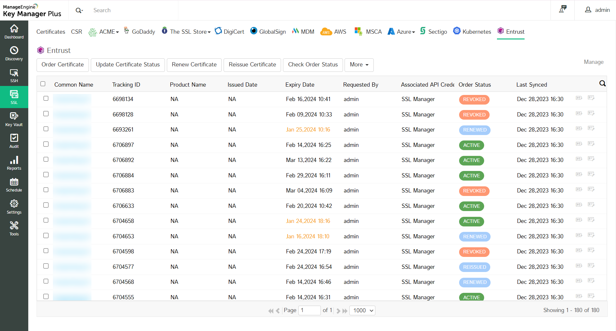Go to Discovery in the sidebar
Viewport: 616px width, 331px height.
point(14,54)
